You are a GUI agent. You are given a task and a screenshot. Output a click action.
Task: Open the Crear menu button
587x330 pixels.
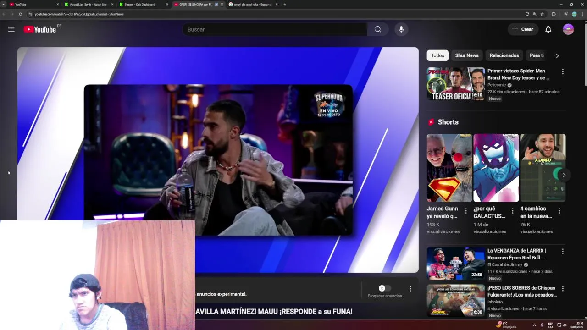click(523, 29)
